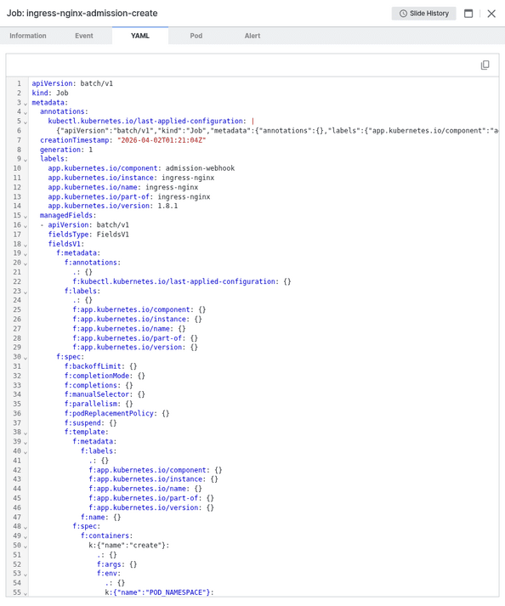This screenshot has width=505, height=606.
Task: Close the job detail panel
Action: click(491, 14)
